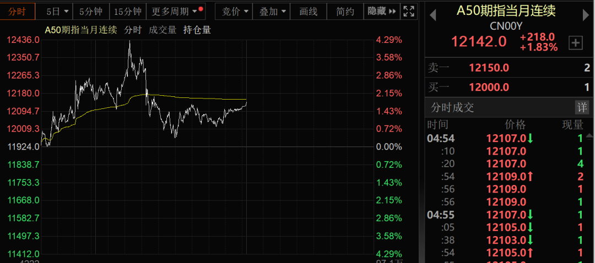The height and width of the screenshot is (263, 595).
Task: Open the 竞价 dropdown menu
Action: click(x=235, y=11)
